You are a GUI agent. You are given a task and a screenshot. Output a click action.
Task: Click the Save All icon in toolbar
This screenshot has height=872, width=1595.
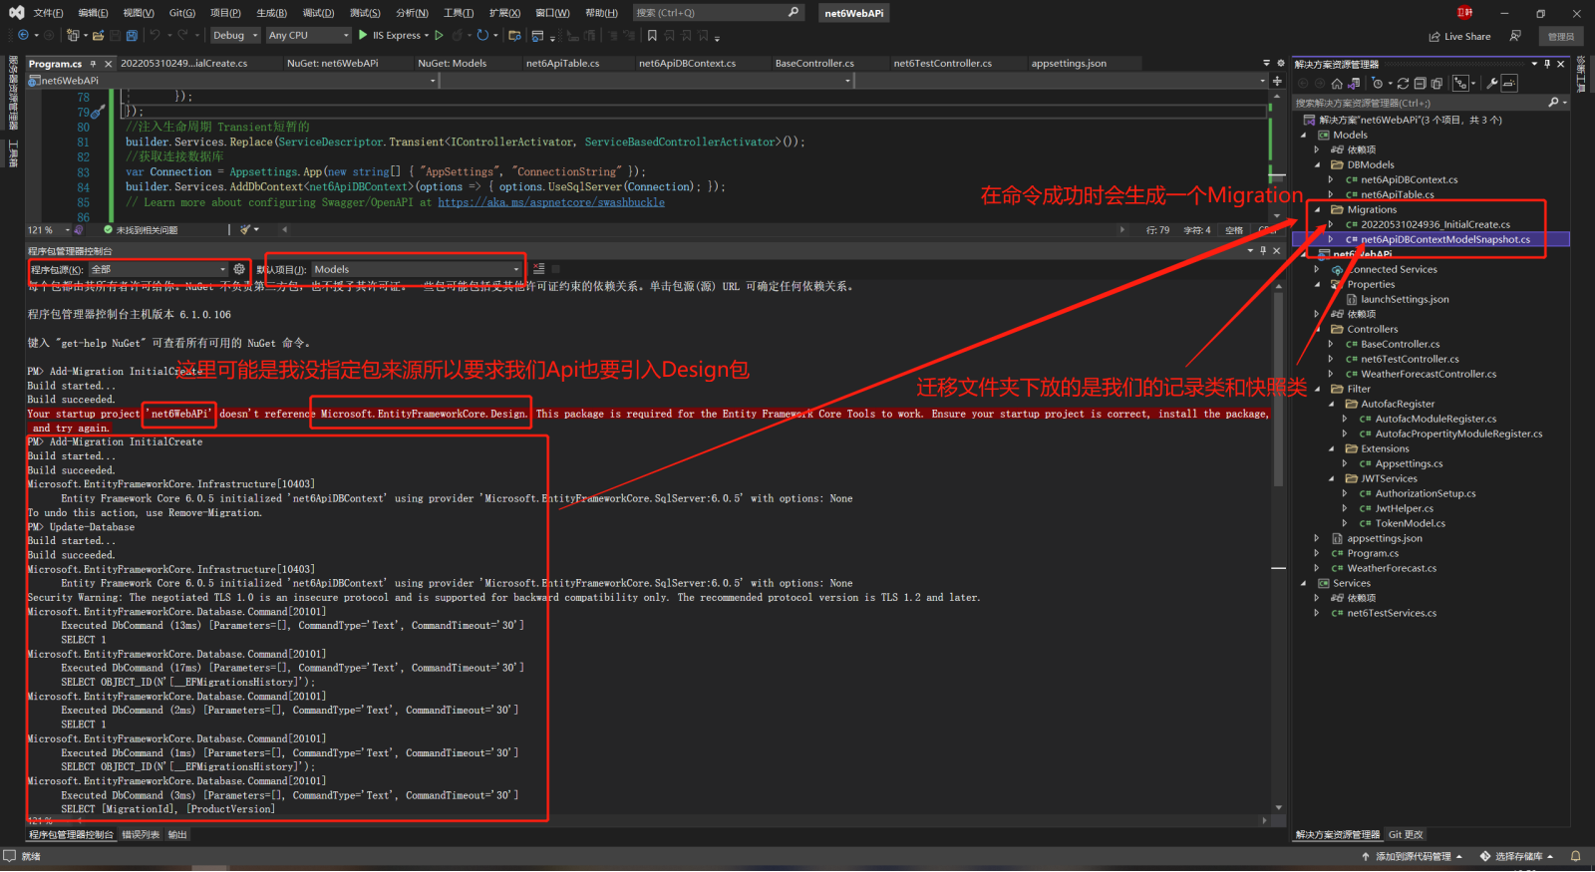point(132,35)
